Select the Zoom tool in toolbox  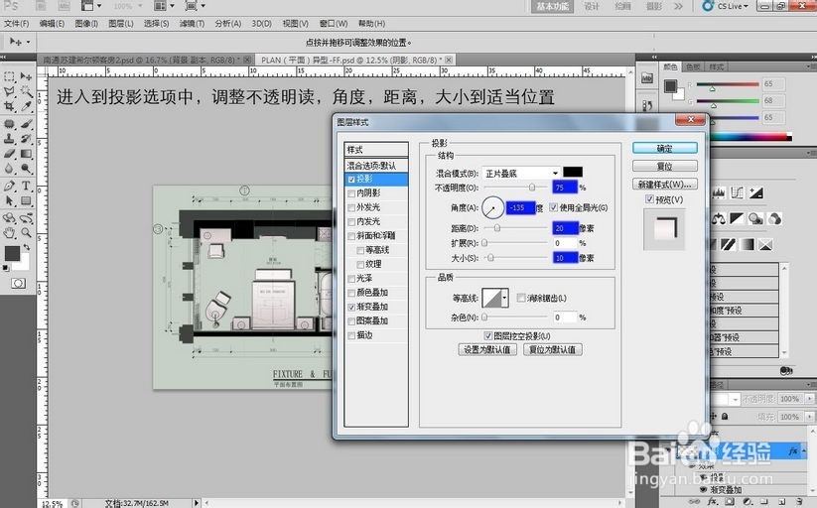[x=26, y=233]
